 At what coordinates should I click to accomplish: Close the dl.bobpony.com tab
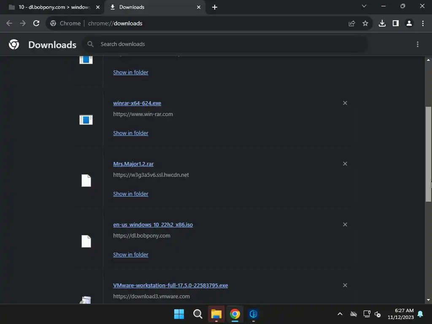click(98, 7)
